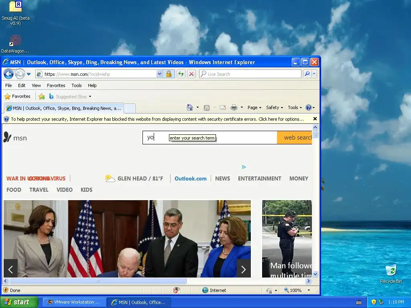
Task: Open the Tools command bar menu
Action: click(x=295, y=107)
